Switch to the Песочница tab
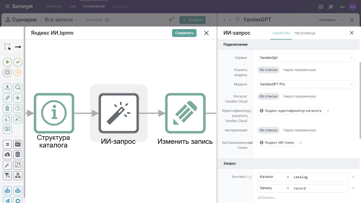 point(305,33)
